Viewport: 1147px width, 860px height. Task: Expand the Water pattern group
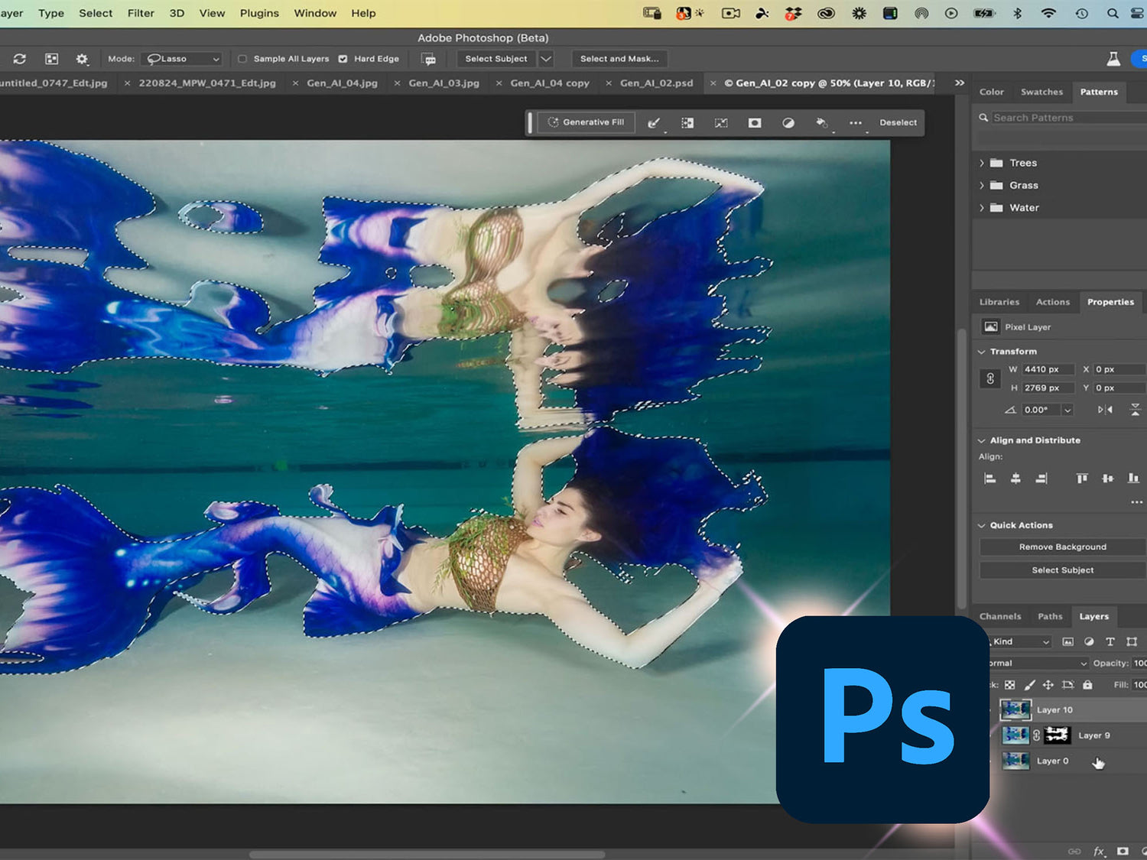(983, 207)
